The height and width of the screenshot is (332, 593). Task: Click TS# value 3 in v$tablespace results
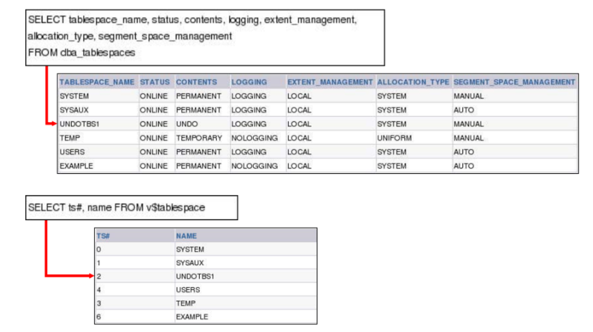[99, 303]
